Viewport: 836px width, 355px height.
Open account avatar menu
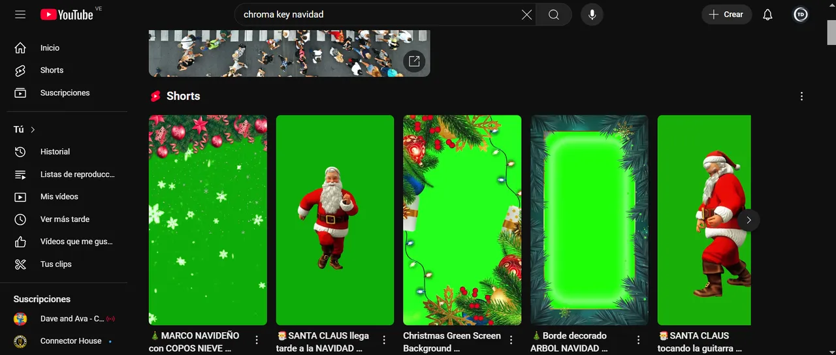(801, 14)
